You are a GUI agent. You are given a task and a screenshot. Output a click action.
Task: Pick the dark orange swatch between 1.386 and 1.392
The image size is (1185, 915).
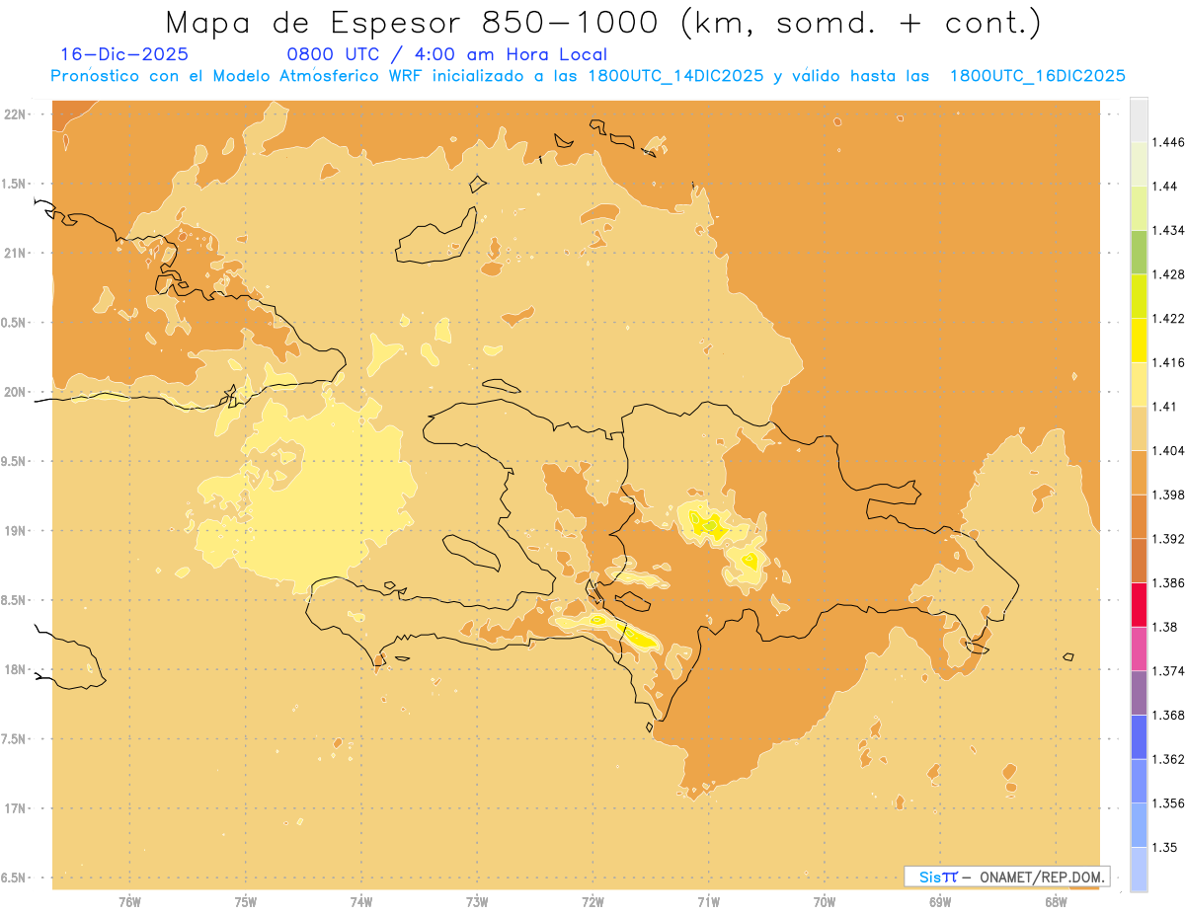pos(1139,561)
